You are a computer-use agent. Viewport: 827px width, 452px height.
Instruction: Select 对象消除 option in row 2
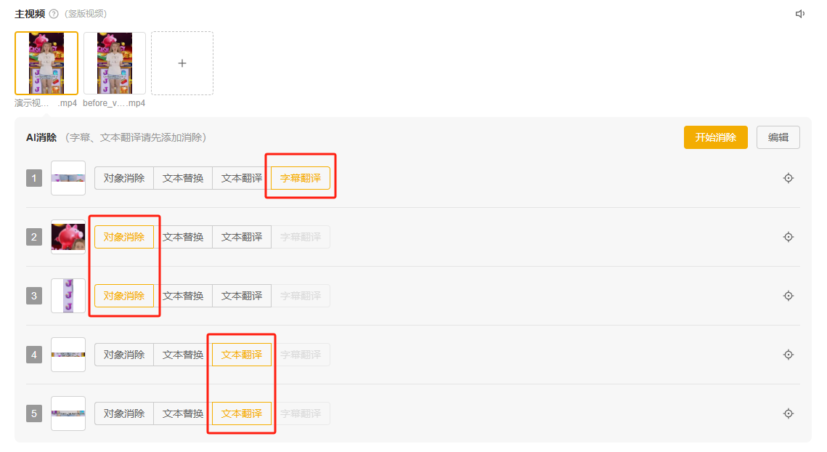coord(124,237)
